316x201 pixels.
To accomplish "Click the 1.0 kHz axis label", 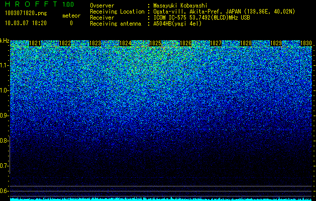I will 4,90.
